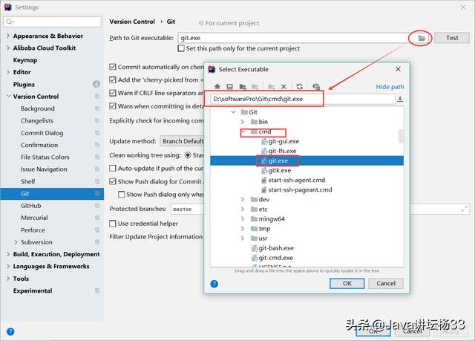475x341 pixels.
Task: Open Update method Branch Default dropdown
Action: [183, 141]
